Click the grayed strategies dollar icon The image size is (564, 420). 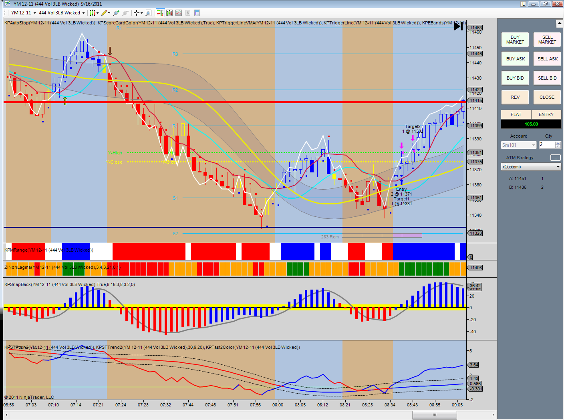188,13
